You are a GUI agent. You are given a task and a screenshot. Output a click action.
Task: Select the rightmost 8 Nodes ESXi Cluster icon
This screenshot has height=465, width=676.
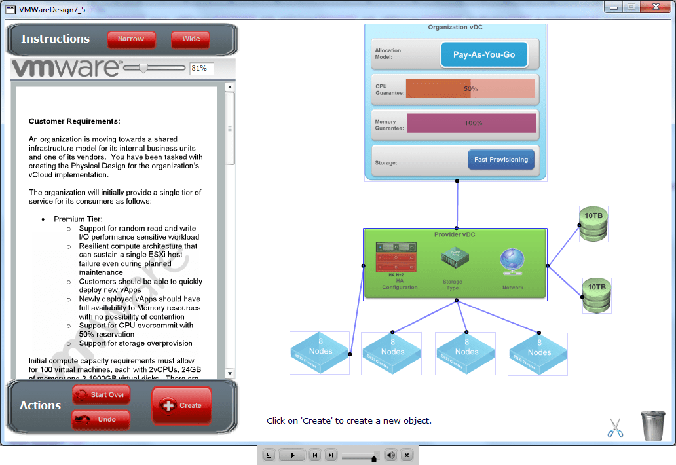click(537, 352)
